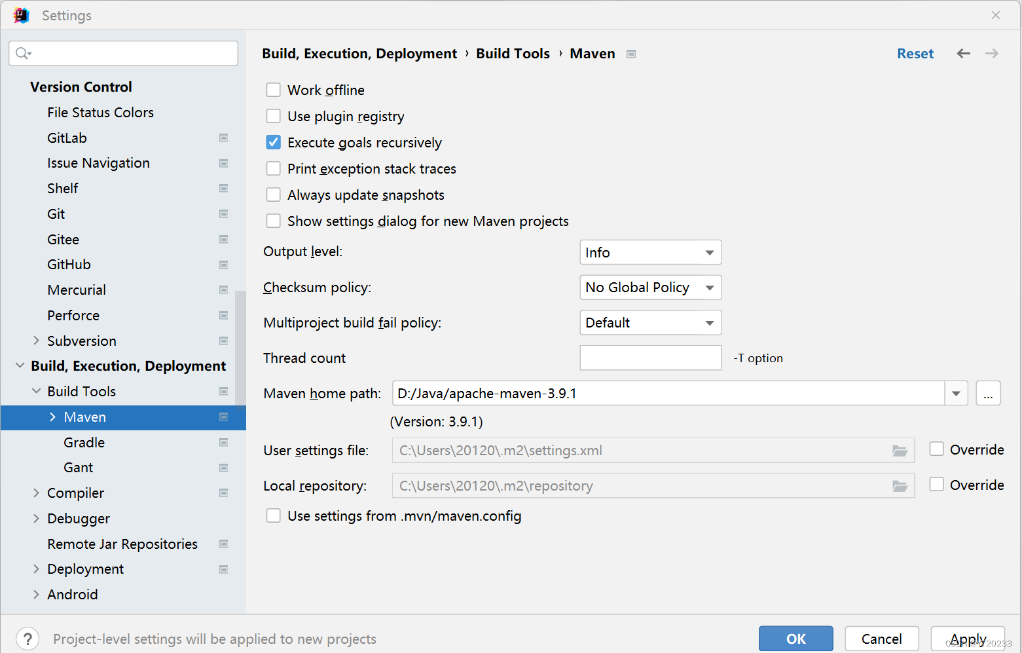Click the project-level icon beside GitHub

pos(223,265)
